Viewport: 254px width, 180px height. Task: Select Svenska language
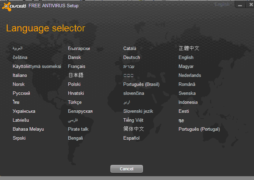tap(187, 93)
